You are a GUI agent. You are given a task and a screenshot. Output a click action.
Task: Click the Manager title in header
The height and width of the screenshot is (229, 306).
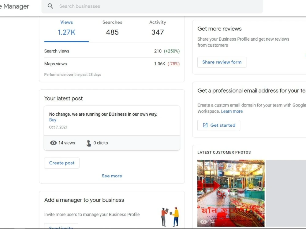[x=15, y=6]
